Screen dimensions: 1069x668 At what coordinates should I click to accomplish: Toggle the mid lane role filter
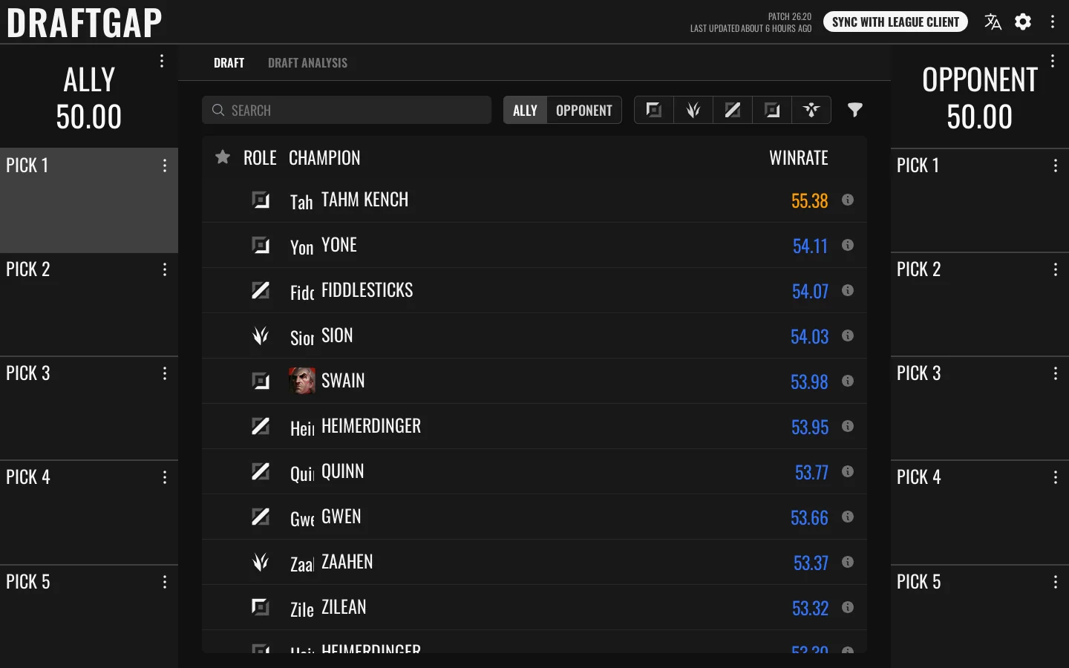tap(733, 110)
